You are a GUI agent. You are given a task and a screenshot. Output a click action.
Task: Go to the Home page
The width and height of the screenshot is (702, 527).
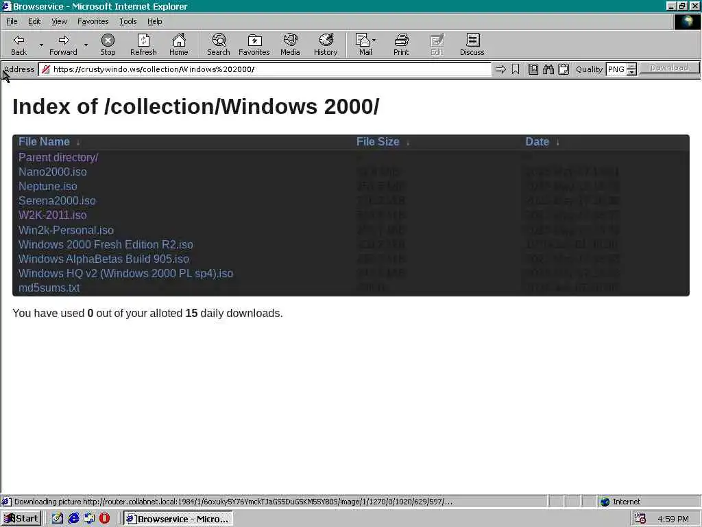[179, 45]
